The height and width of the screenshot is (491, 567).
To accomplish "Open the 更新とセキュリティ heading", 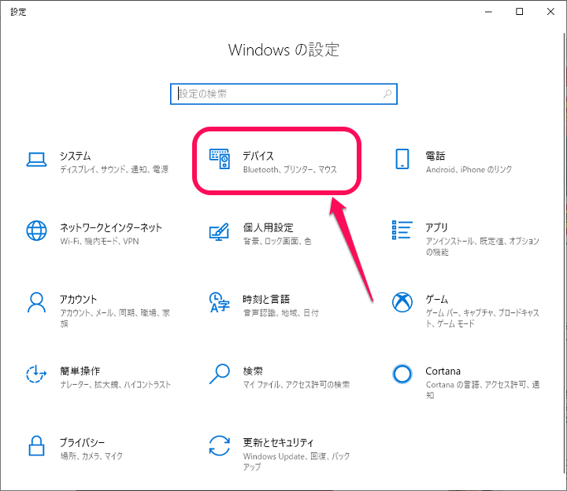I will 278,442.
